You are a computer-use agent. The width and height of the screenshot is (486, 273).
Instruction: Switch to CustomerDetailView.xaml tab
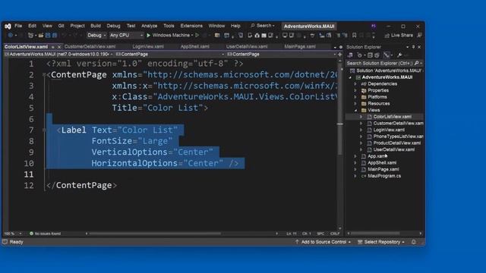pyautogui.click(x=90, y=46)
